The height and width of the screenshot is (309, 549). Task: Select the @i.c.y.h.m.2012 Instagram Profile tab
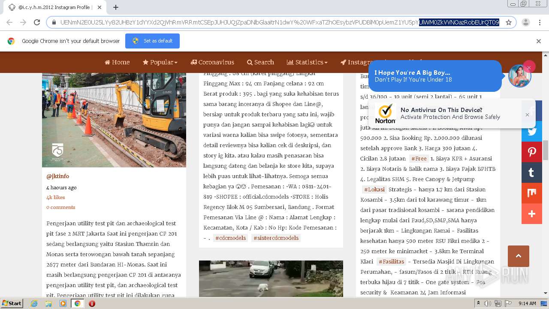54,7
